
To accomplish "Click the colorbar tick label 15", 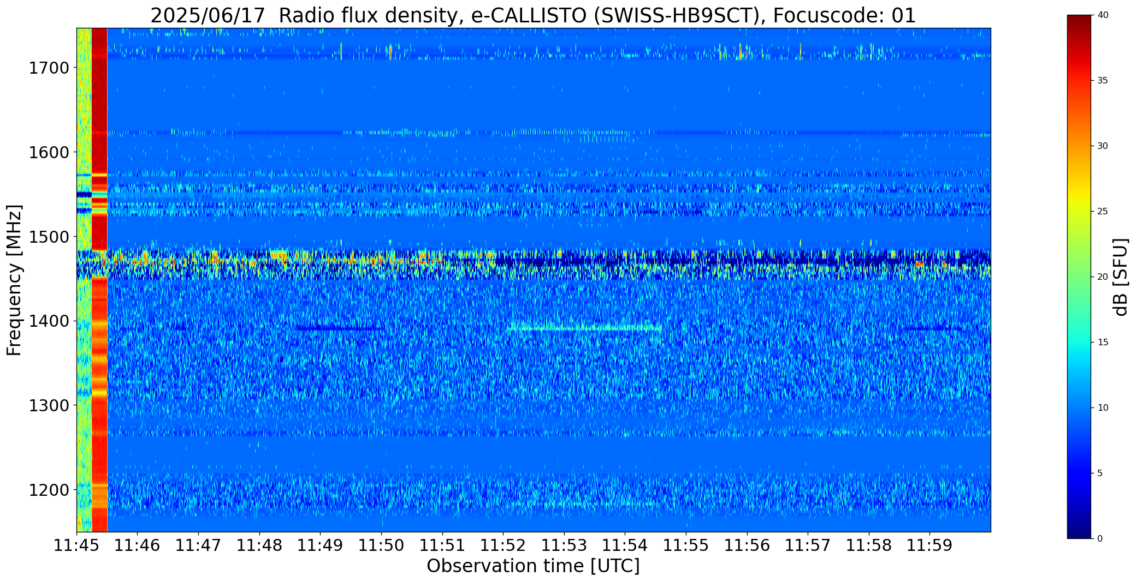I will click(1103, 343).
